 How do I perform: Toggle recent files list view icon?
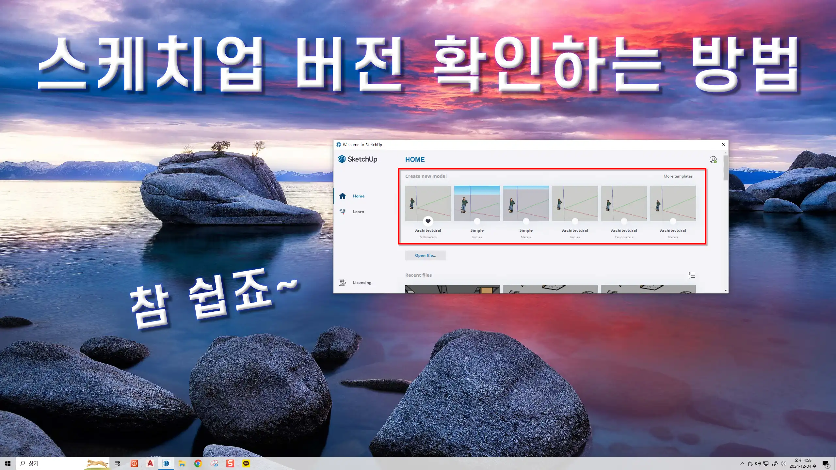[x=692, y=275]
